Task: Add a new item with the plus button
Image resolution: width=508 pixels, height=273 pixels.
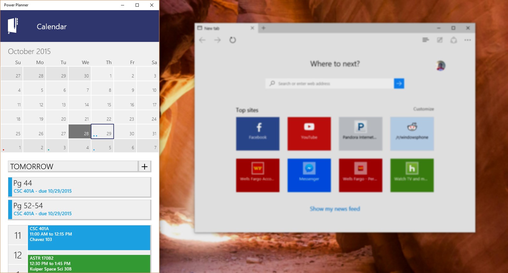Action: [x=144, y=166]
